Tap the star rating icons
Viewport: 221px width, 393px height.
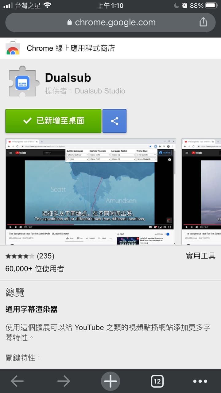[x=20, y=256]
